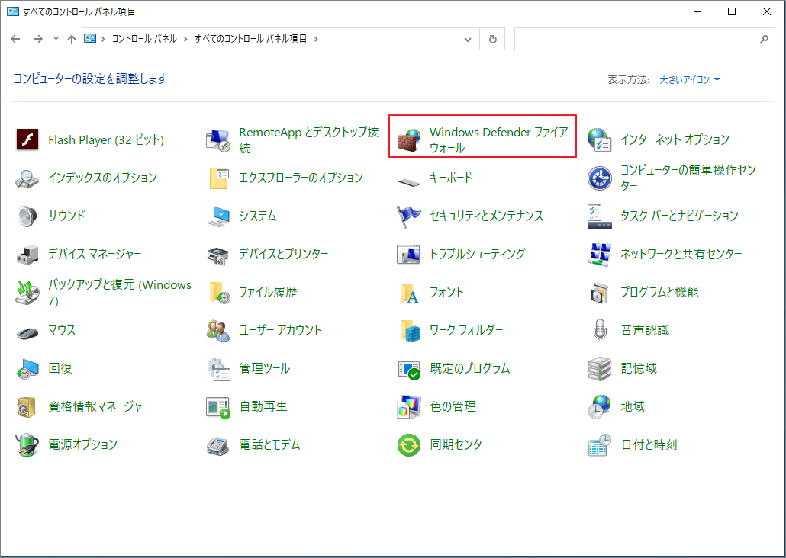Go forward with the Forward arrow

click(37, 39)
